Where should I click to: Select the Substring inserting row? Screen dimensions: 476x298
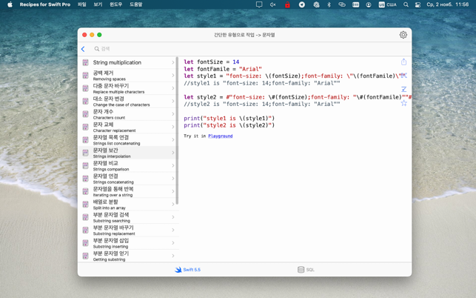point(127,243)
